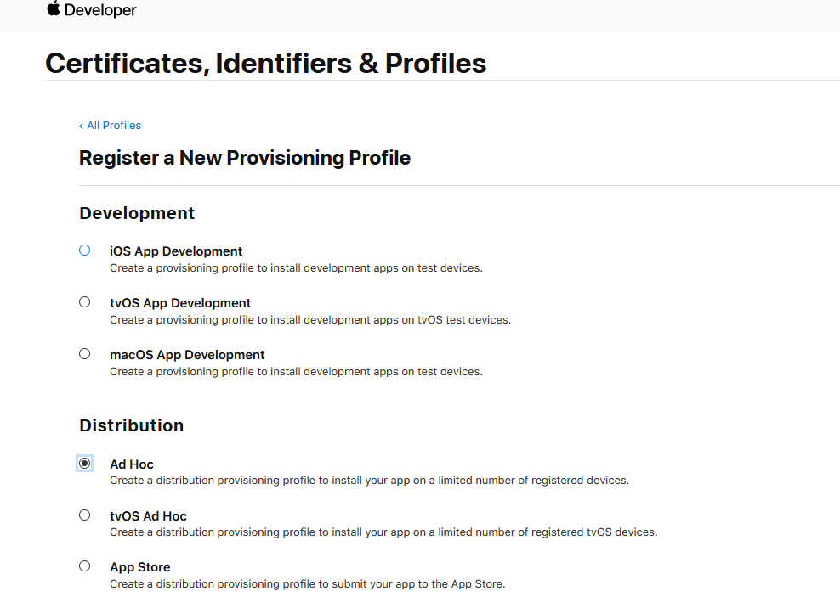
Task: Click the selected Ad Hoc radio button
Action: pos(84,464)
